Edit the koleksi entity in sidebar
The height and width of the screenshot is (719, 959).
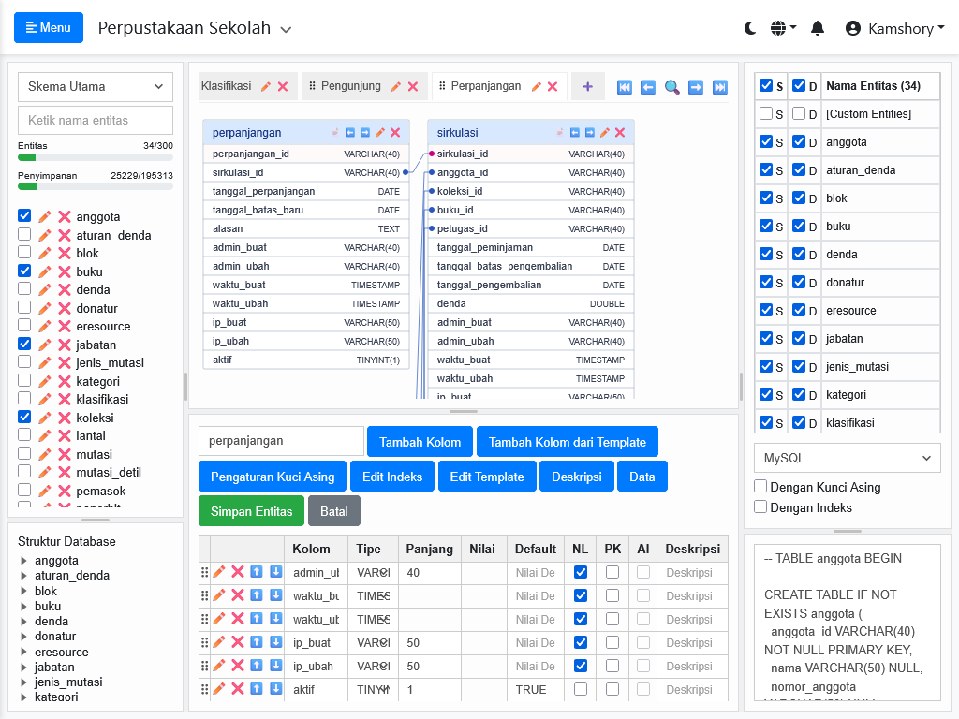coord(45,418)
